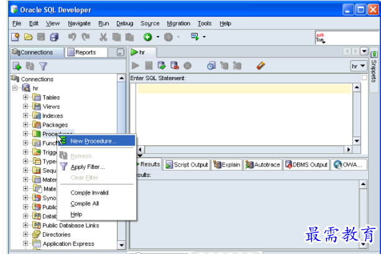Minimize the Connections panel

pos(121,52)
